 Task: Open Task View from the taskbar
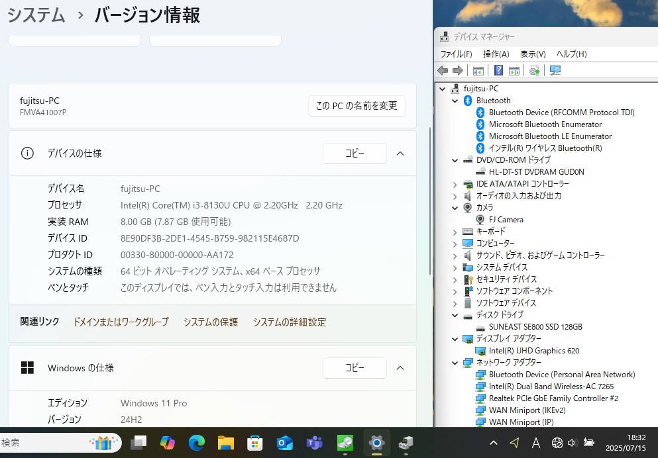click(138, 443)
